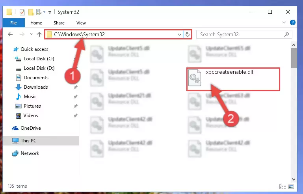303x194 pixels.
Task: Click the file list scroll down arrow
Action: click(x=294, y=179)
